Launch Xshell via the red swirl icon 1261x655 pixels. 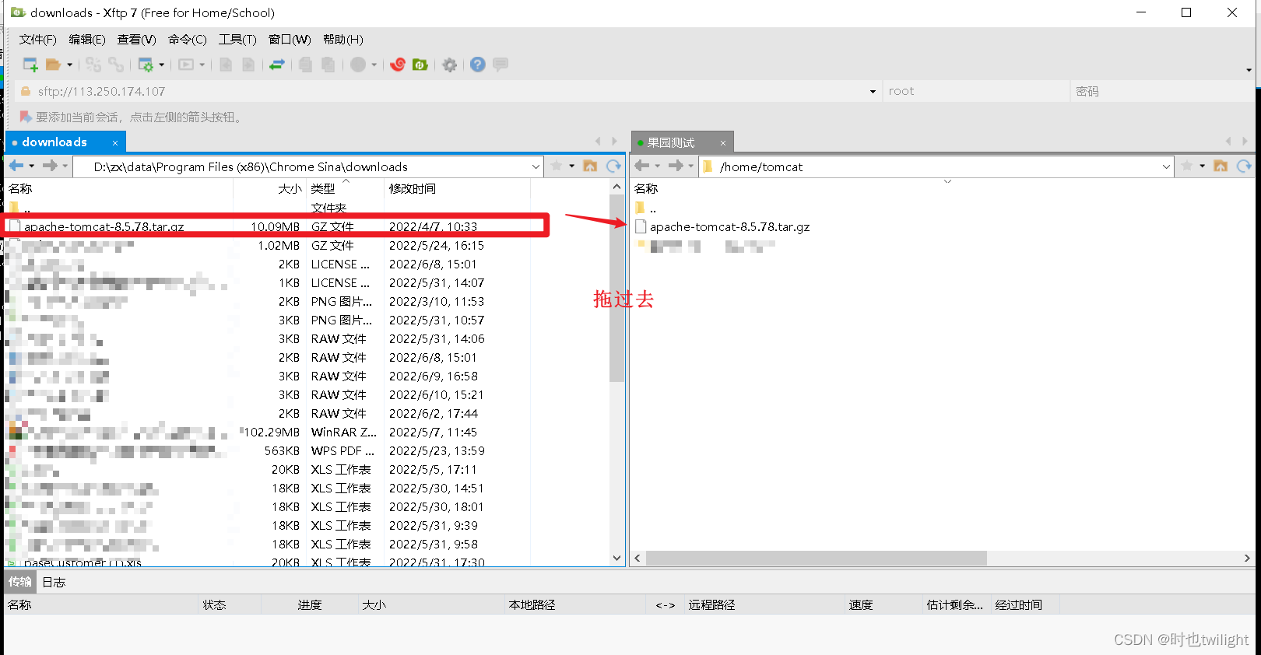click(x=398, y=65)
